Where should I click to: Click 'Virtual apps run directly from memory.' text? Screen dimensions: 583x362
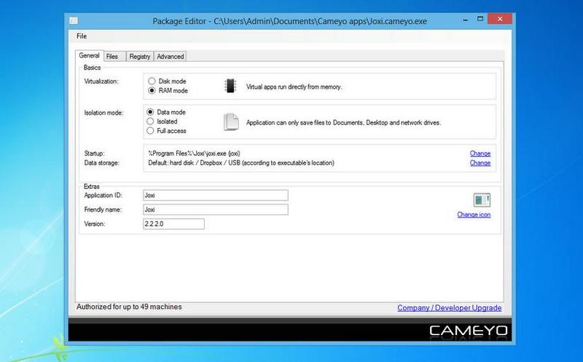tap(294, 87)
